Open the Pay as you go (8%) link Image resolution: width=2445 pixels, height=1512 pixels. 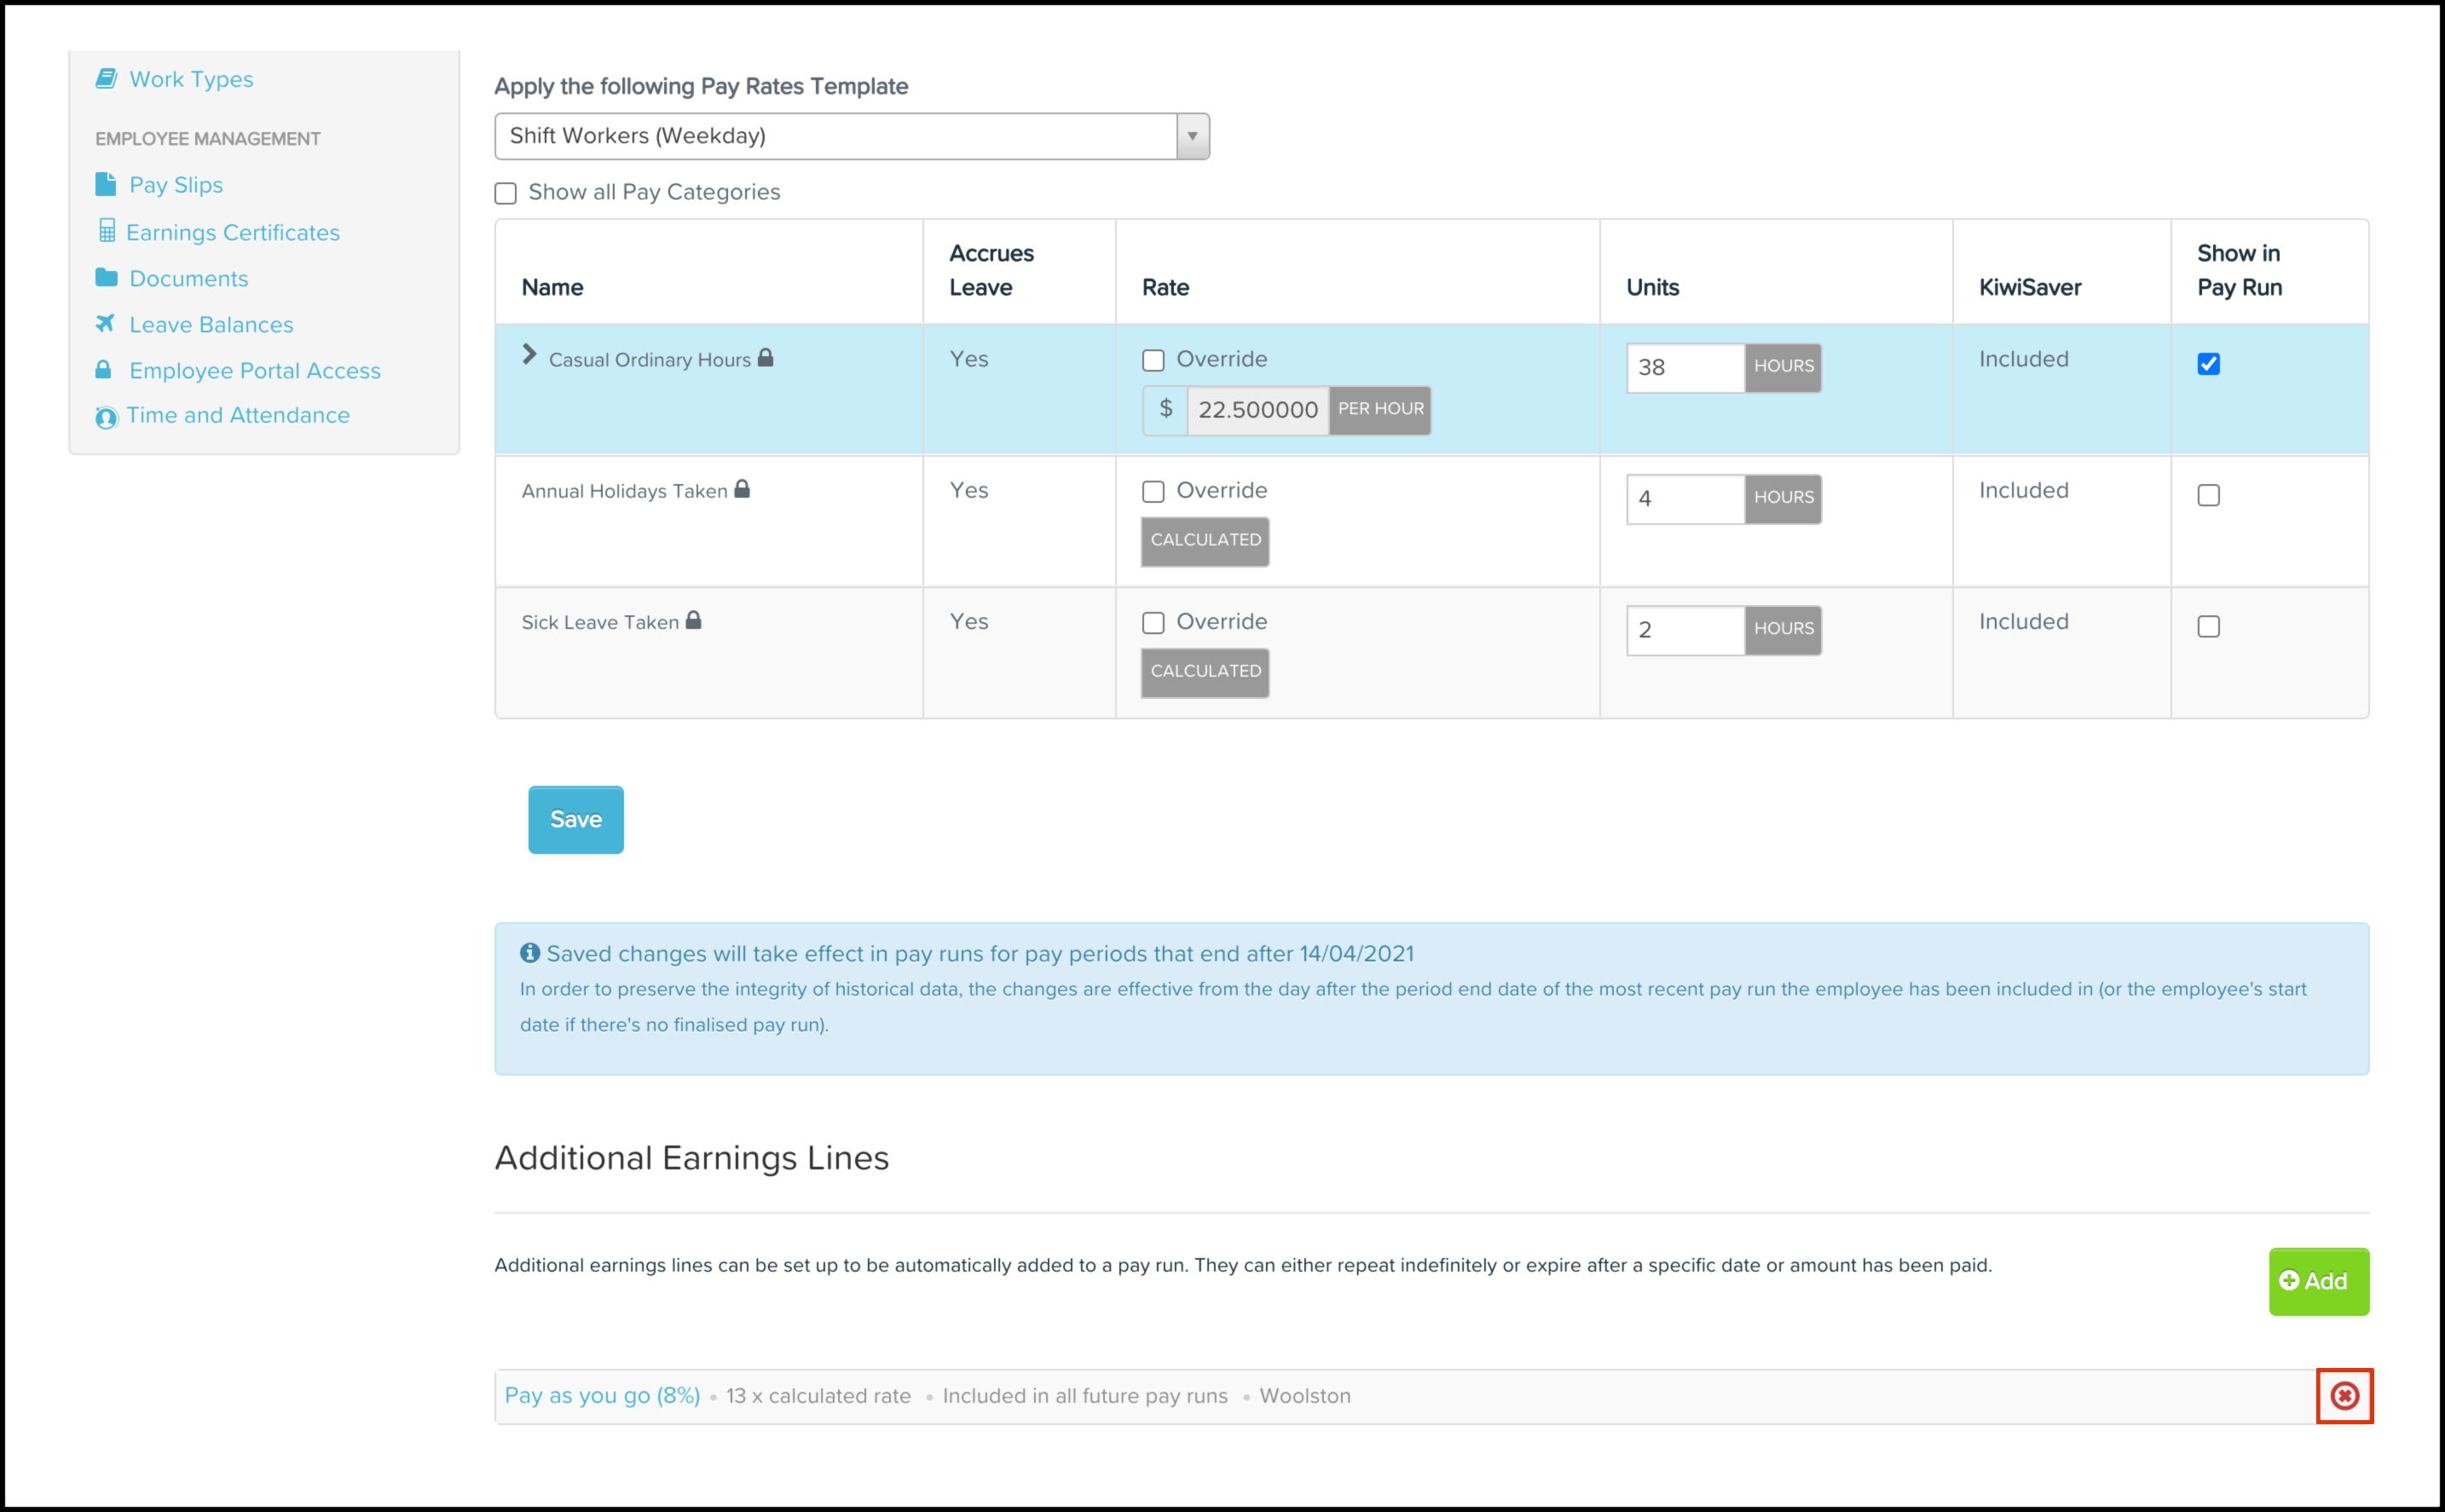click(602, 1395)
